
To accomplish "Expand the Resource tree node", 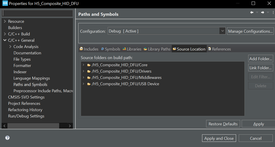I will tap(5, 22).
